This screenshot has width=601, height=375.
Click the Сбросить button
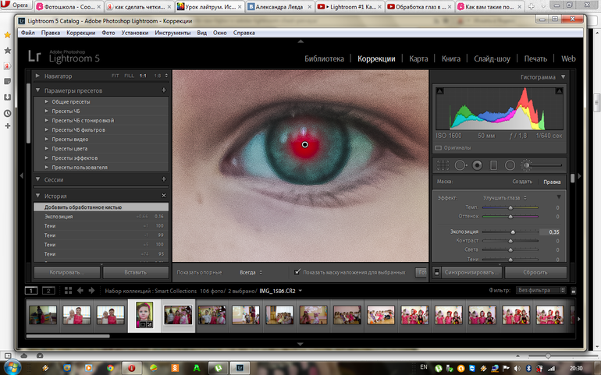[x=535, y=273]
